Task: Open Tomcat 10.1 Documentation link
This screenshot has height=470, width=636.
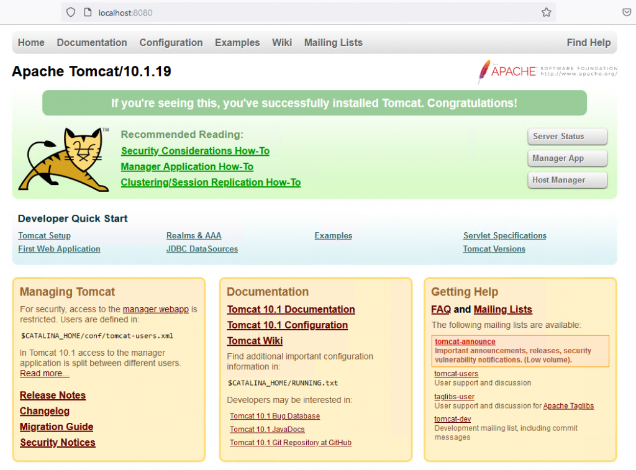Action: click(291, 309)
